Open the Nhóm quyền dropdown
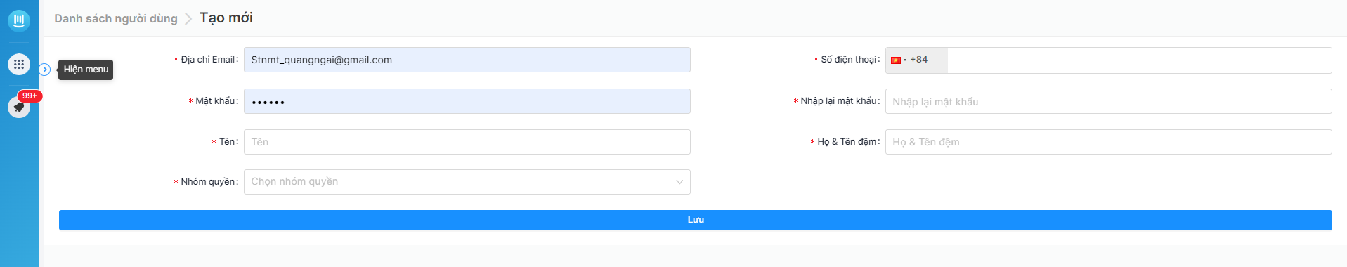Screen dimensions: 1347x267 pyautogui.click(x=467, y=182)
